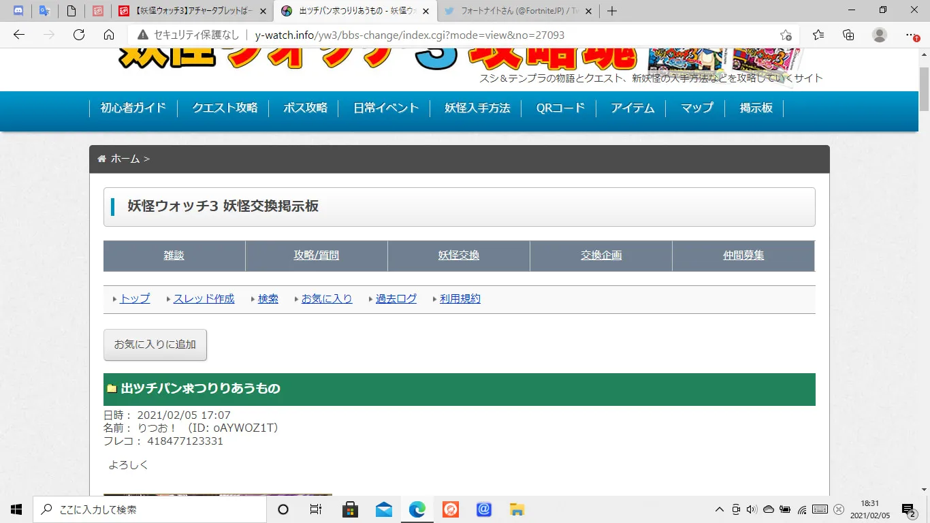Open a new browser tab
930x523 pixels.
pyautogui.click(x=611, y=11)
